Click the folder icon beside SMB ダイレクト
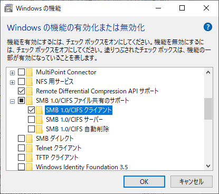Screen dimensions: 219x194 point(29,139)
